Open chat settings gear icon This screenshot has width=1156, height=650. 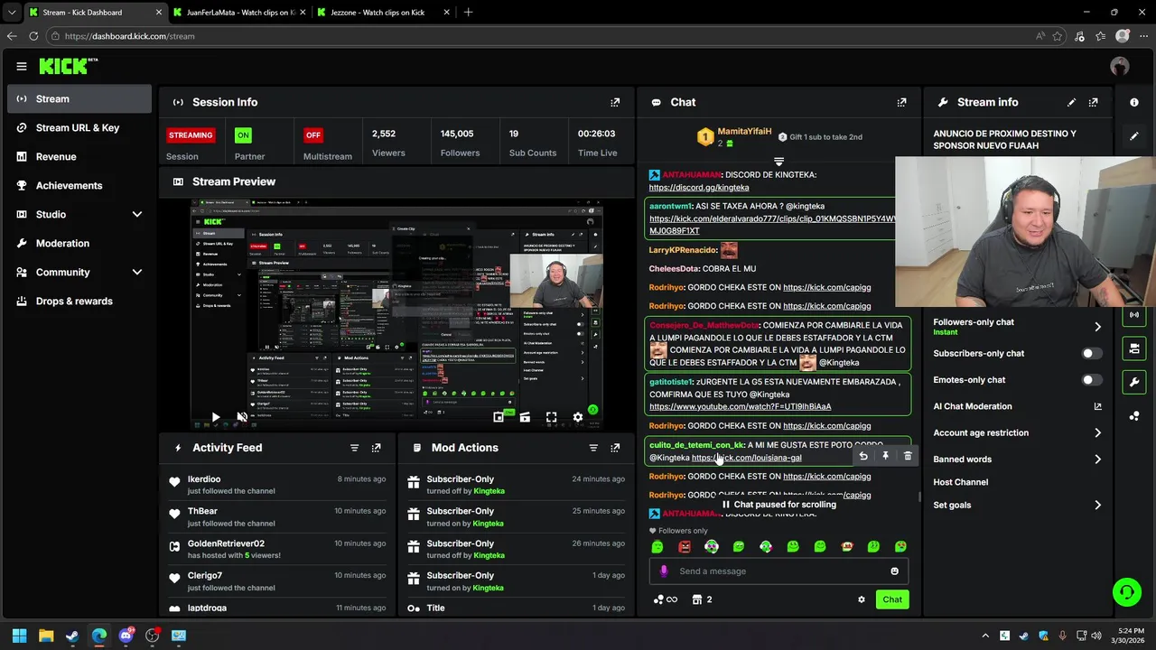[x=861, y=599]
